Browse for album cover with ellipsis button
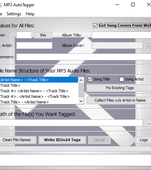Screen dimensions: 151x170 (x=148, y=46)
